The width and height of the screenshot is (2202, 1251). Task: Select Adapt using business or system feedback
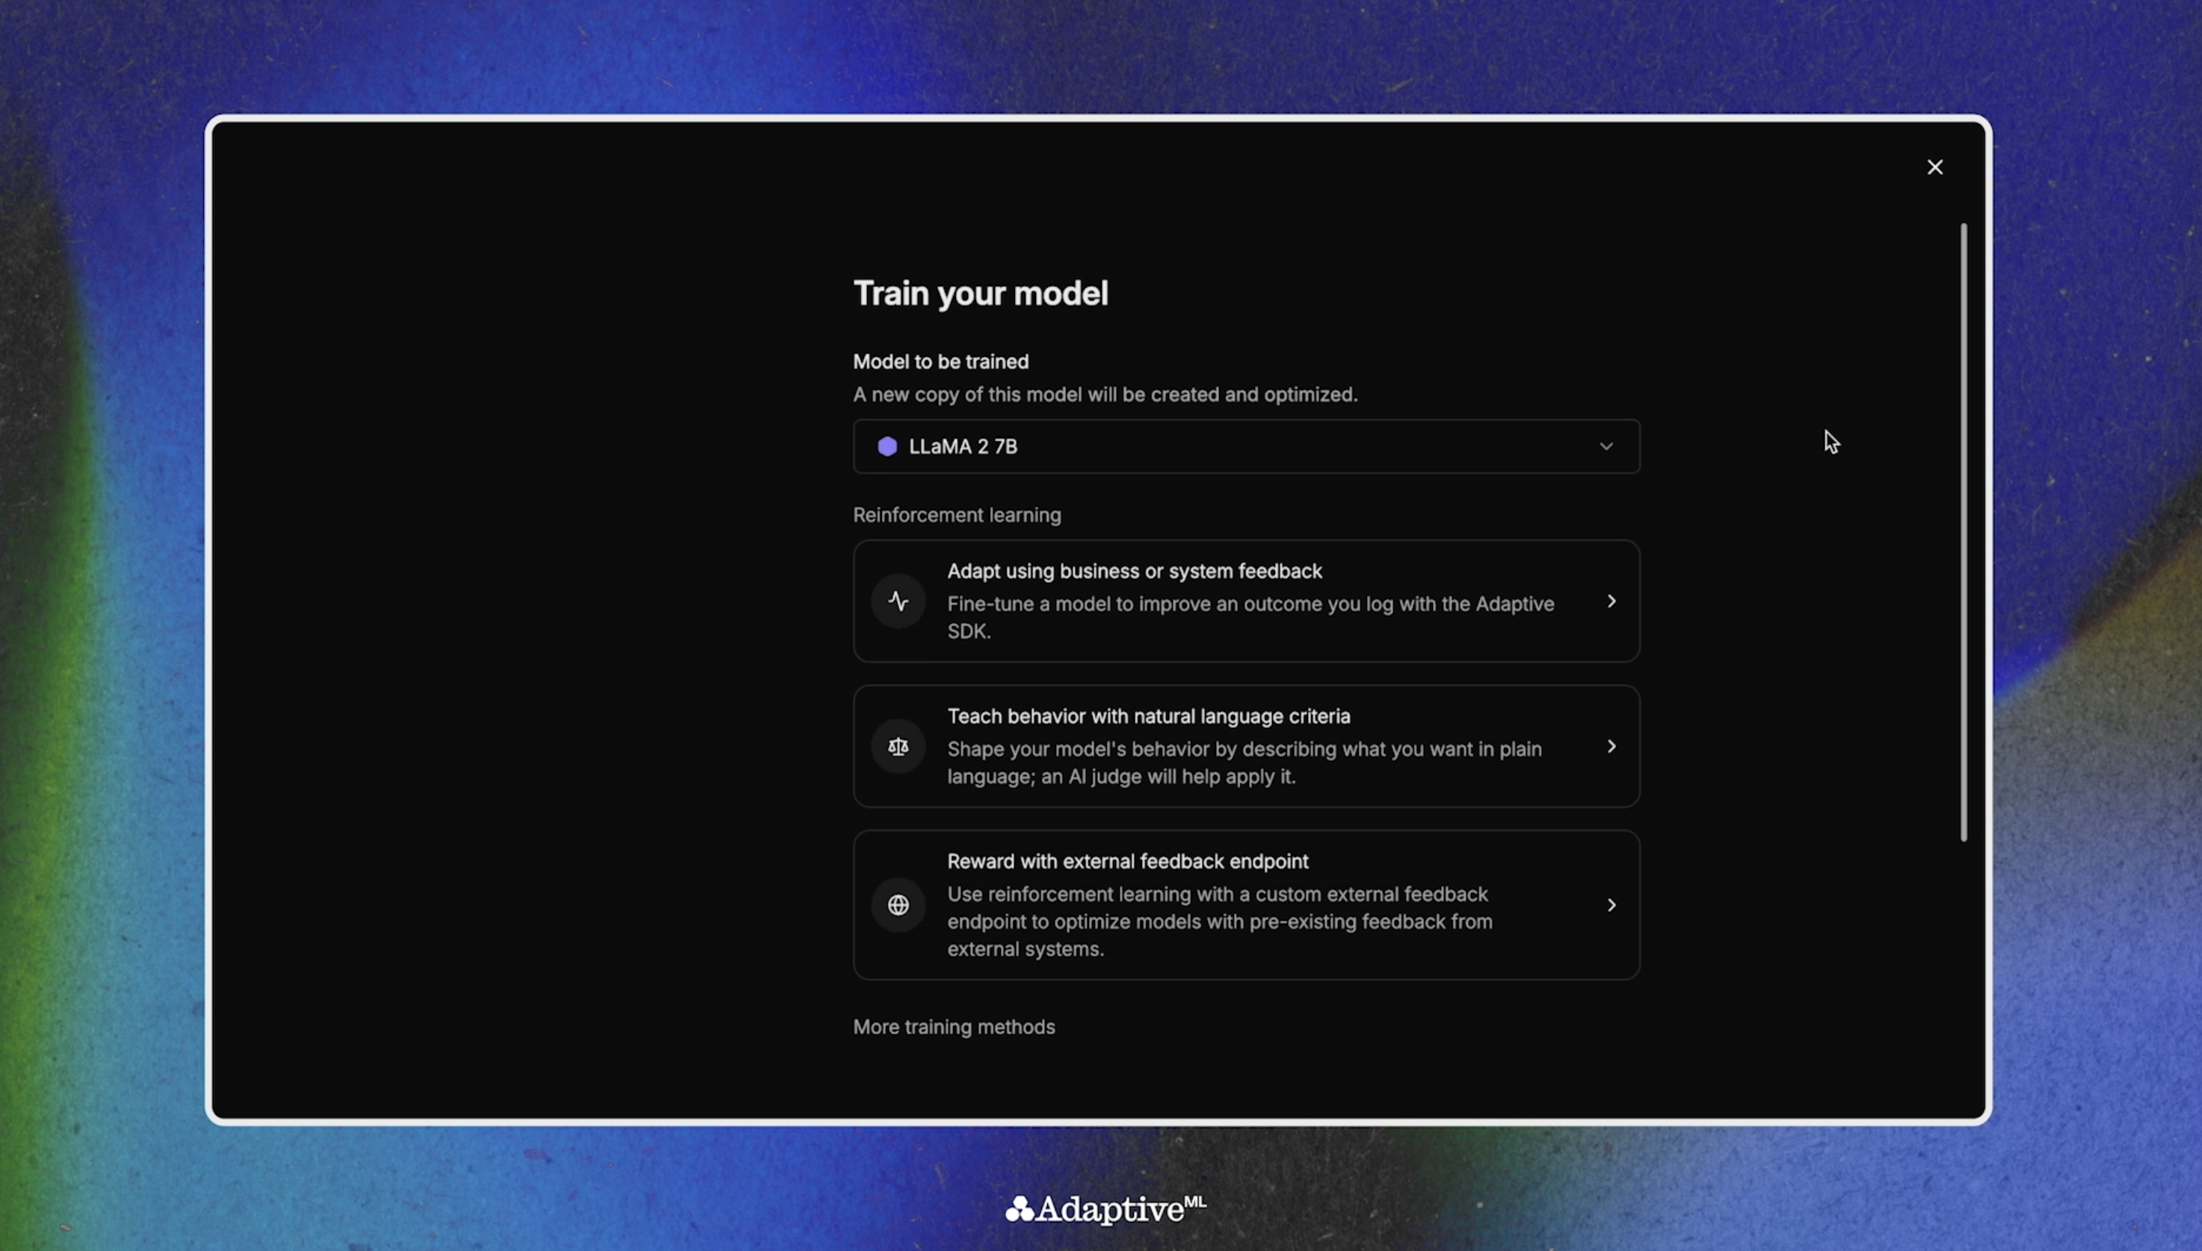tap(1134, 572)
